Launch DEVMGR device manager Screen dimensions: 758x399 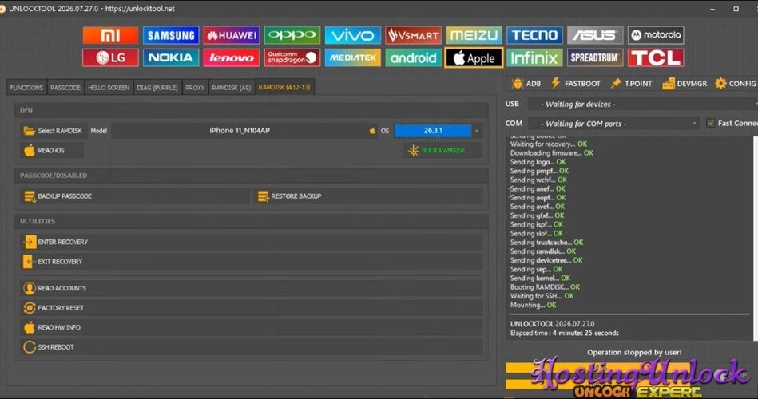pos(685,84)
